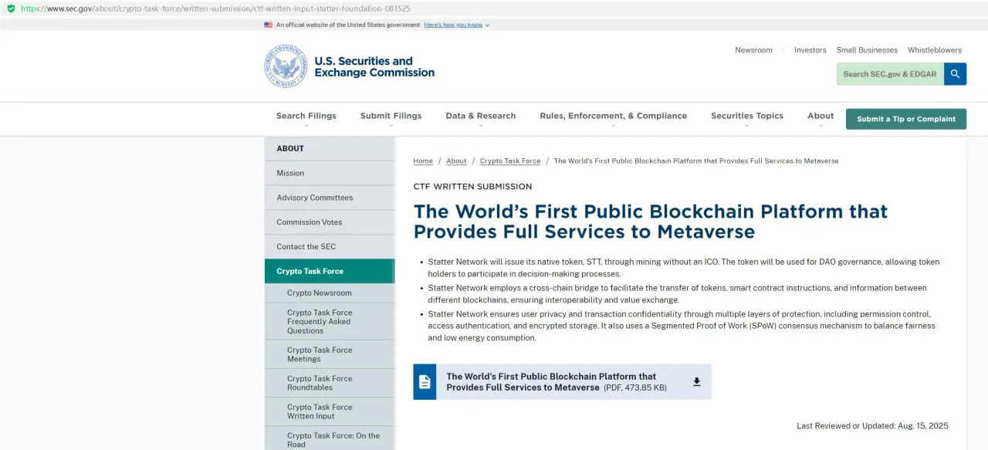Image resolution: width=988 pixels, height=450 pixels.
Task: Select Crypto Task Force sidebar item
Action: 330,271
